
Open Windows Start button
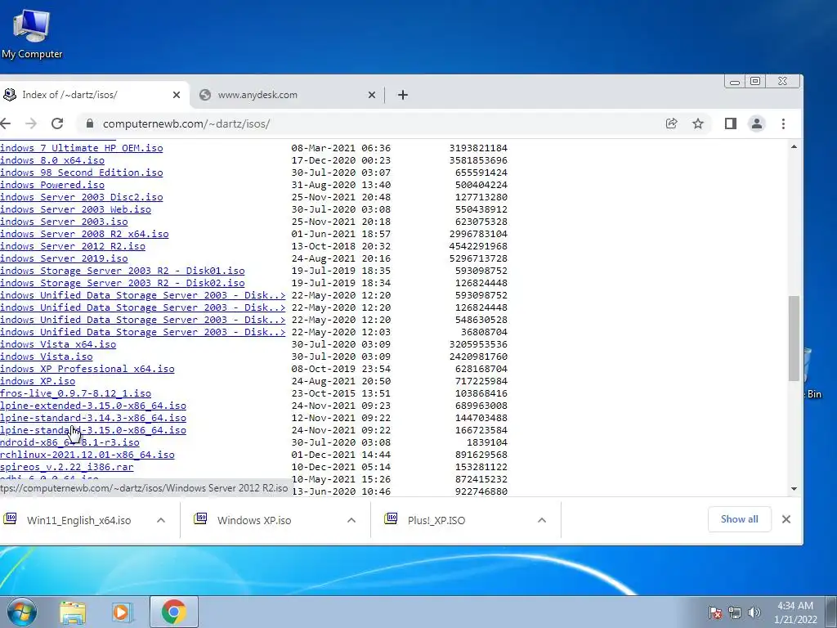pyautogui.click(x=21, y=612)
